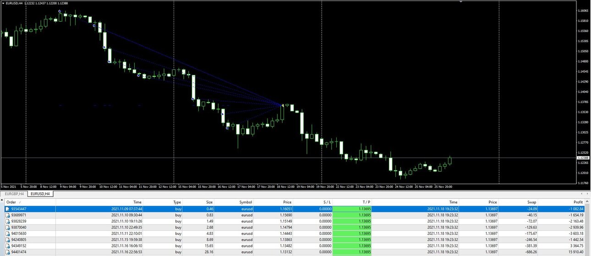Open the dropdown arrow before the EURUSD,H4 chart title
591x256 pixels.
click(x=3, y=3)
